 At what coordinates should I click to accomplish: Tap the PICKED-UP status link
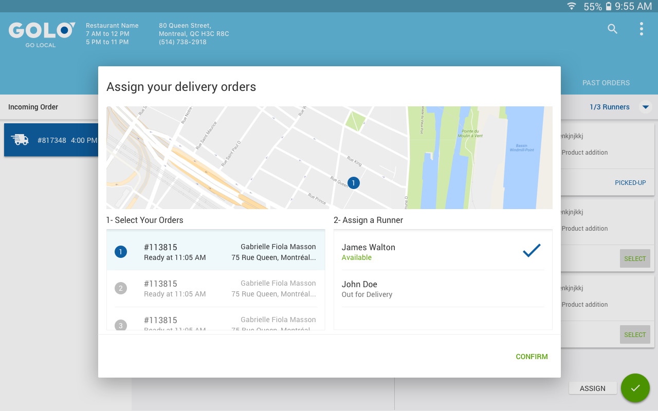tap(630, 183)
